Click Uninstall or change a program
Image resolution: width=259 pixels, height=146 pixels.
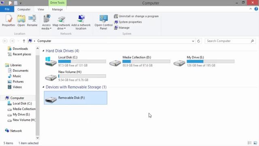[136, 16]
